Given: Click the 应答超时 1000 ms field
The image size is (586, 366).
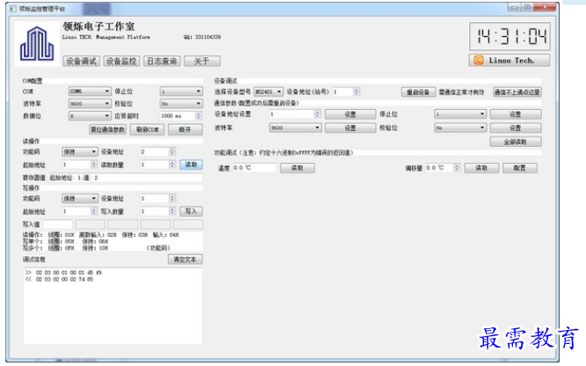Looking at the screenshot, I should click(x=181, y=116).
